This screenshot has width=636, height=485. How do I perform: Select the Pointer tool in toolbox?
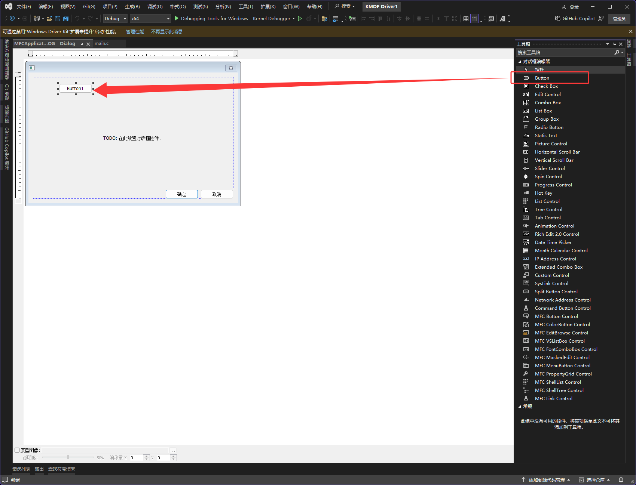(x=570, y=69)
